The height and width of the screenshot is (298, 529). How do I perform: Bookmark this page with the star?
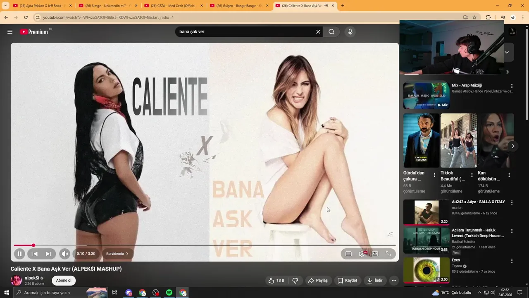(474, 17)
